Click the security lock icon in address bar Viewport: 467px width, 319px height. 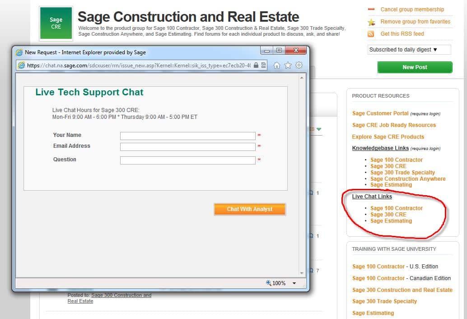256,65
